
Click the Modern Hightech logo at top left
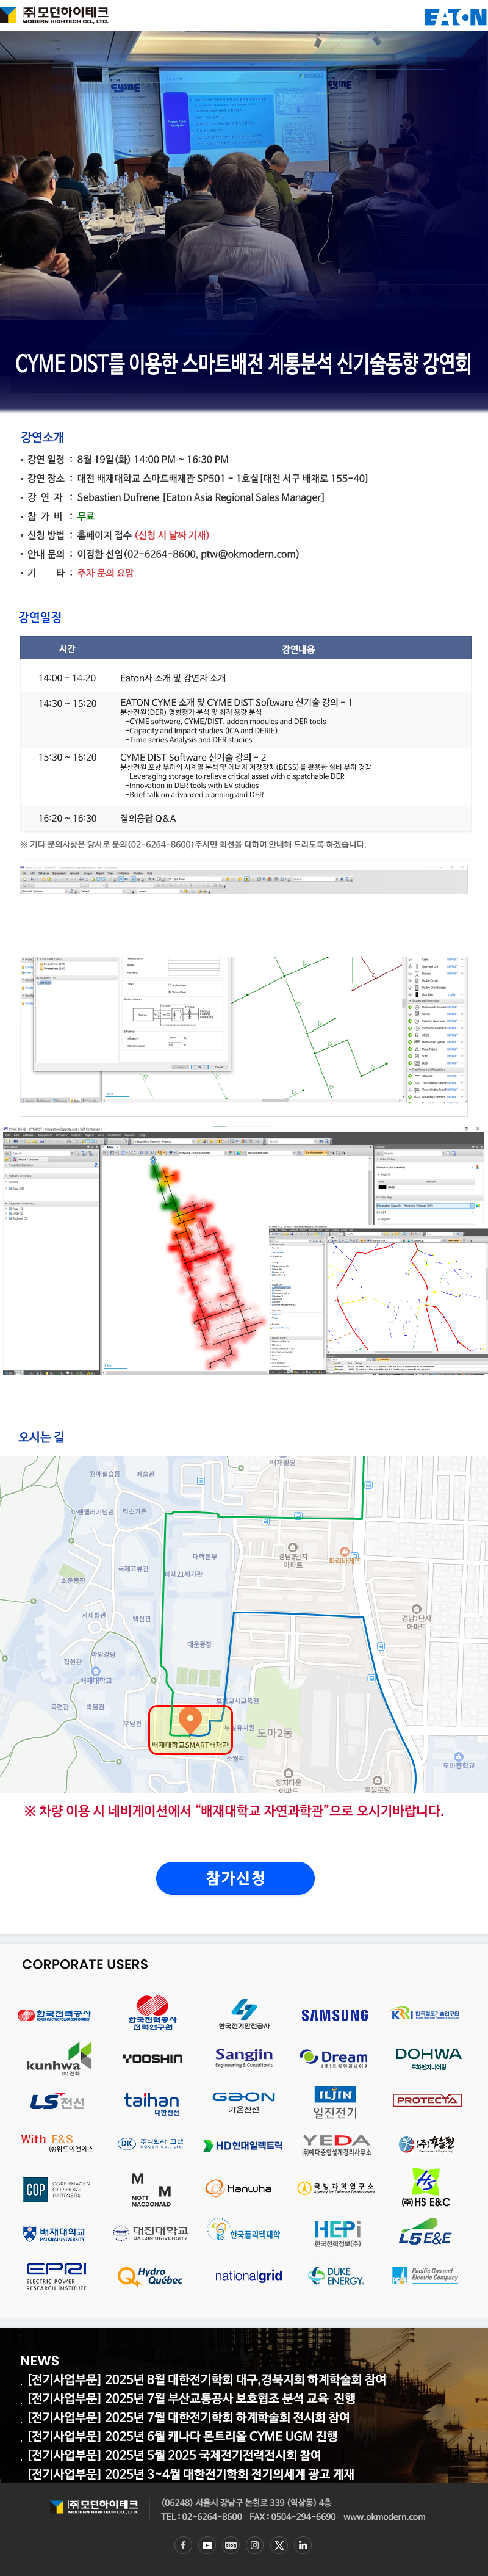tap(55, 15)
